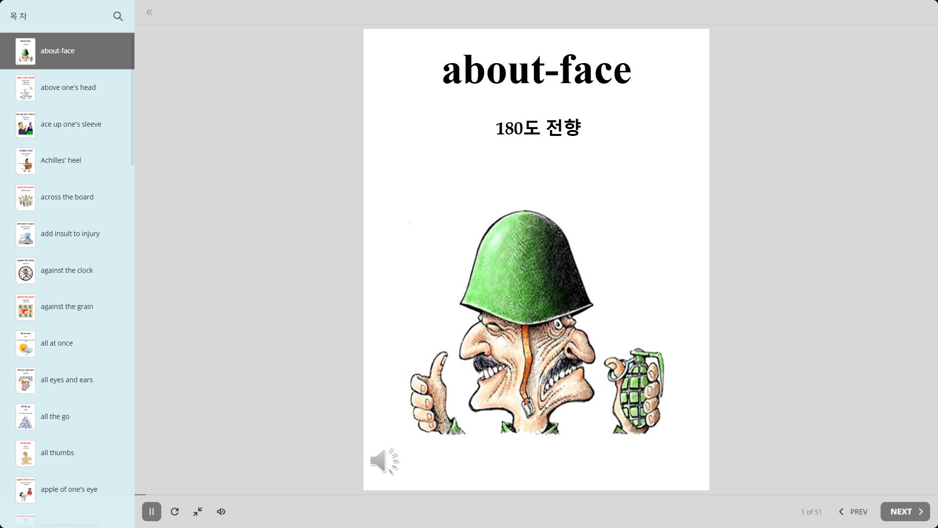Open 'add insult to injury' slide
The width and height of the screenshot is (938, 528).
pyautogui.click(x=70, y=234)
